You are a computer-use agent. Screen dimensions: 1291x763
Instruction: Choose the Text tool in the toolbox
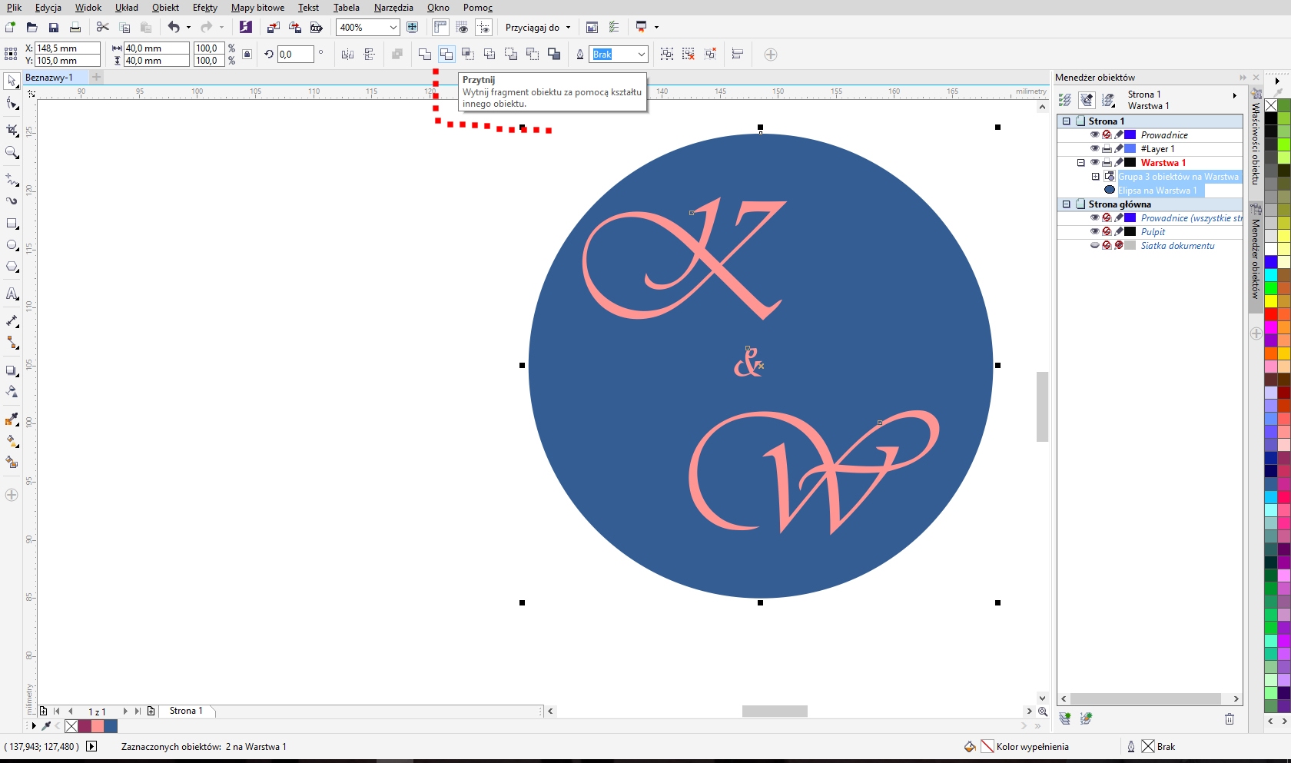click(12, 294)
